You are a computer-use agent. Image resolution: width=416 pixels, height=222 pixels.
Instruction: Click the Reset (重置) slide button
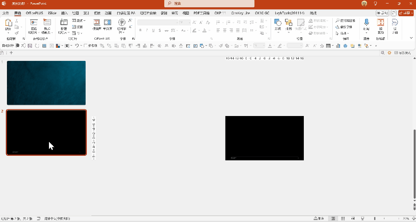[x=77, y=27]
